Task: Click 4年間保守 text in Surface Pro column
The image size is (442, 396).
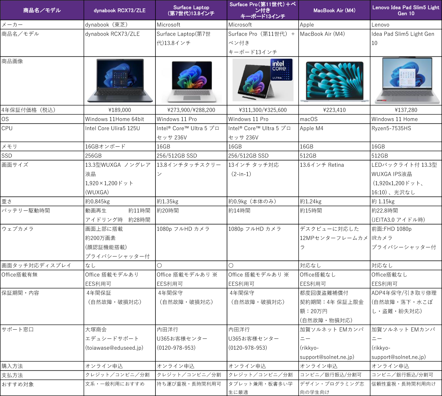Action: click(x=242, y=293)
